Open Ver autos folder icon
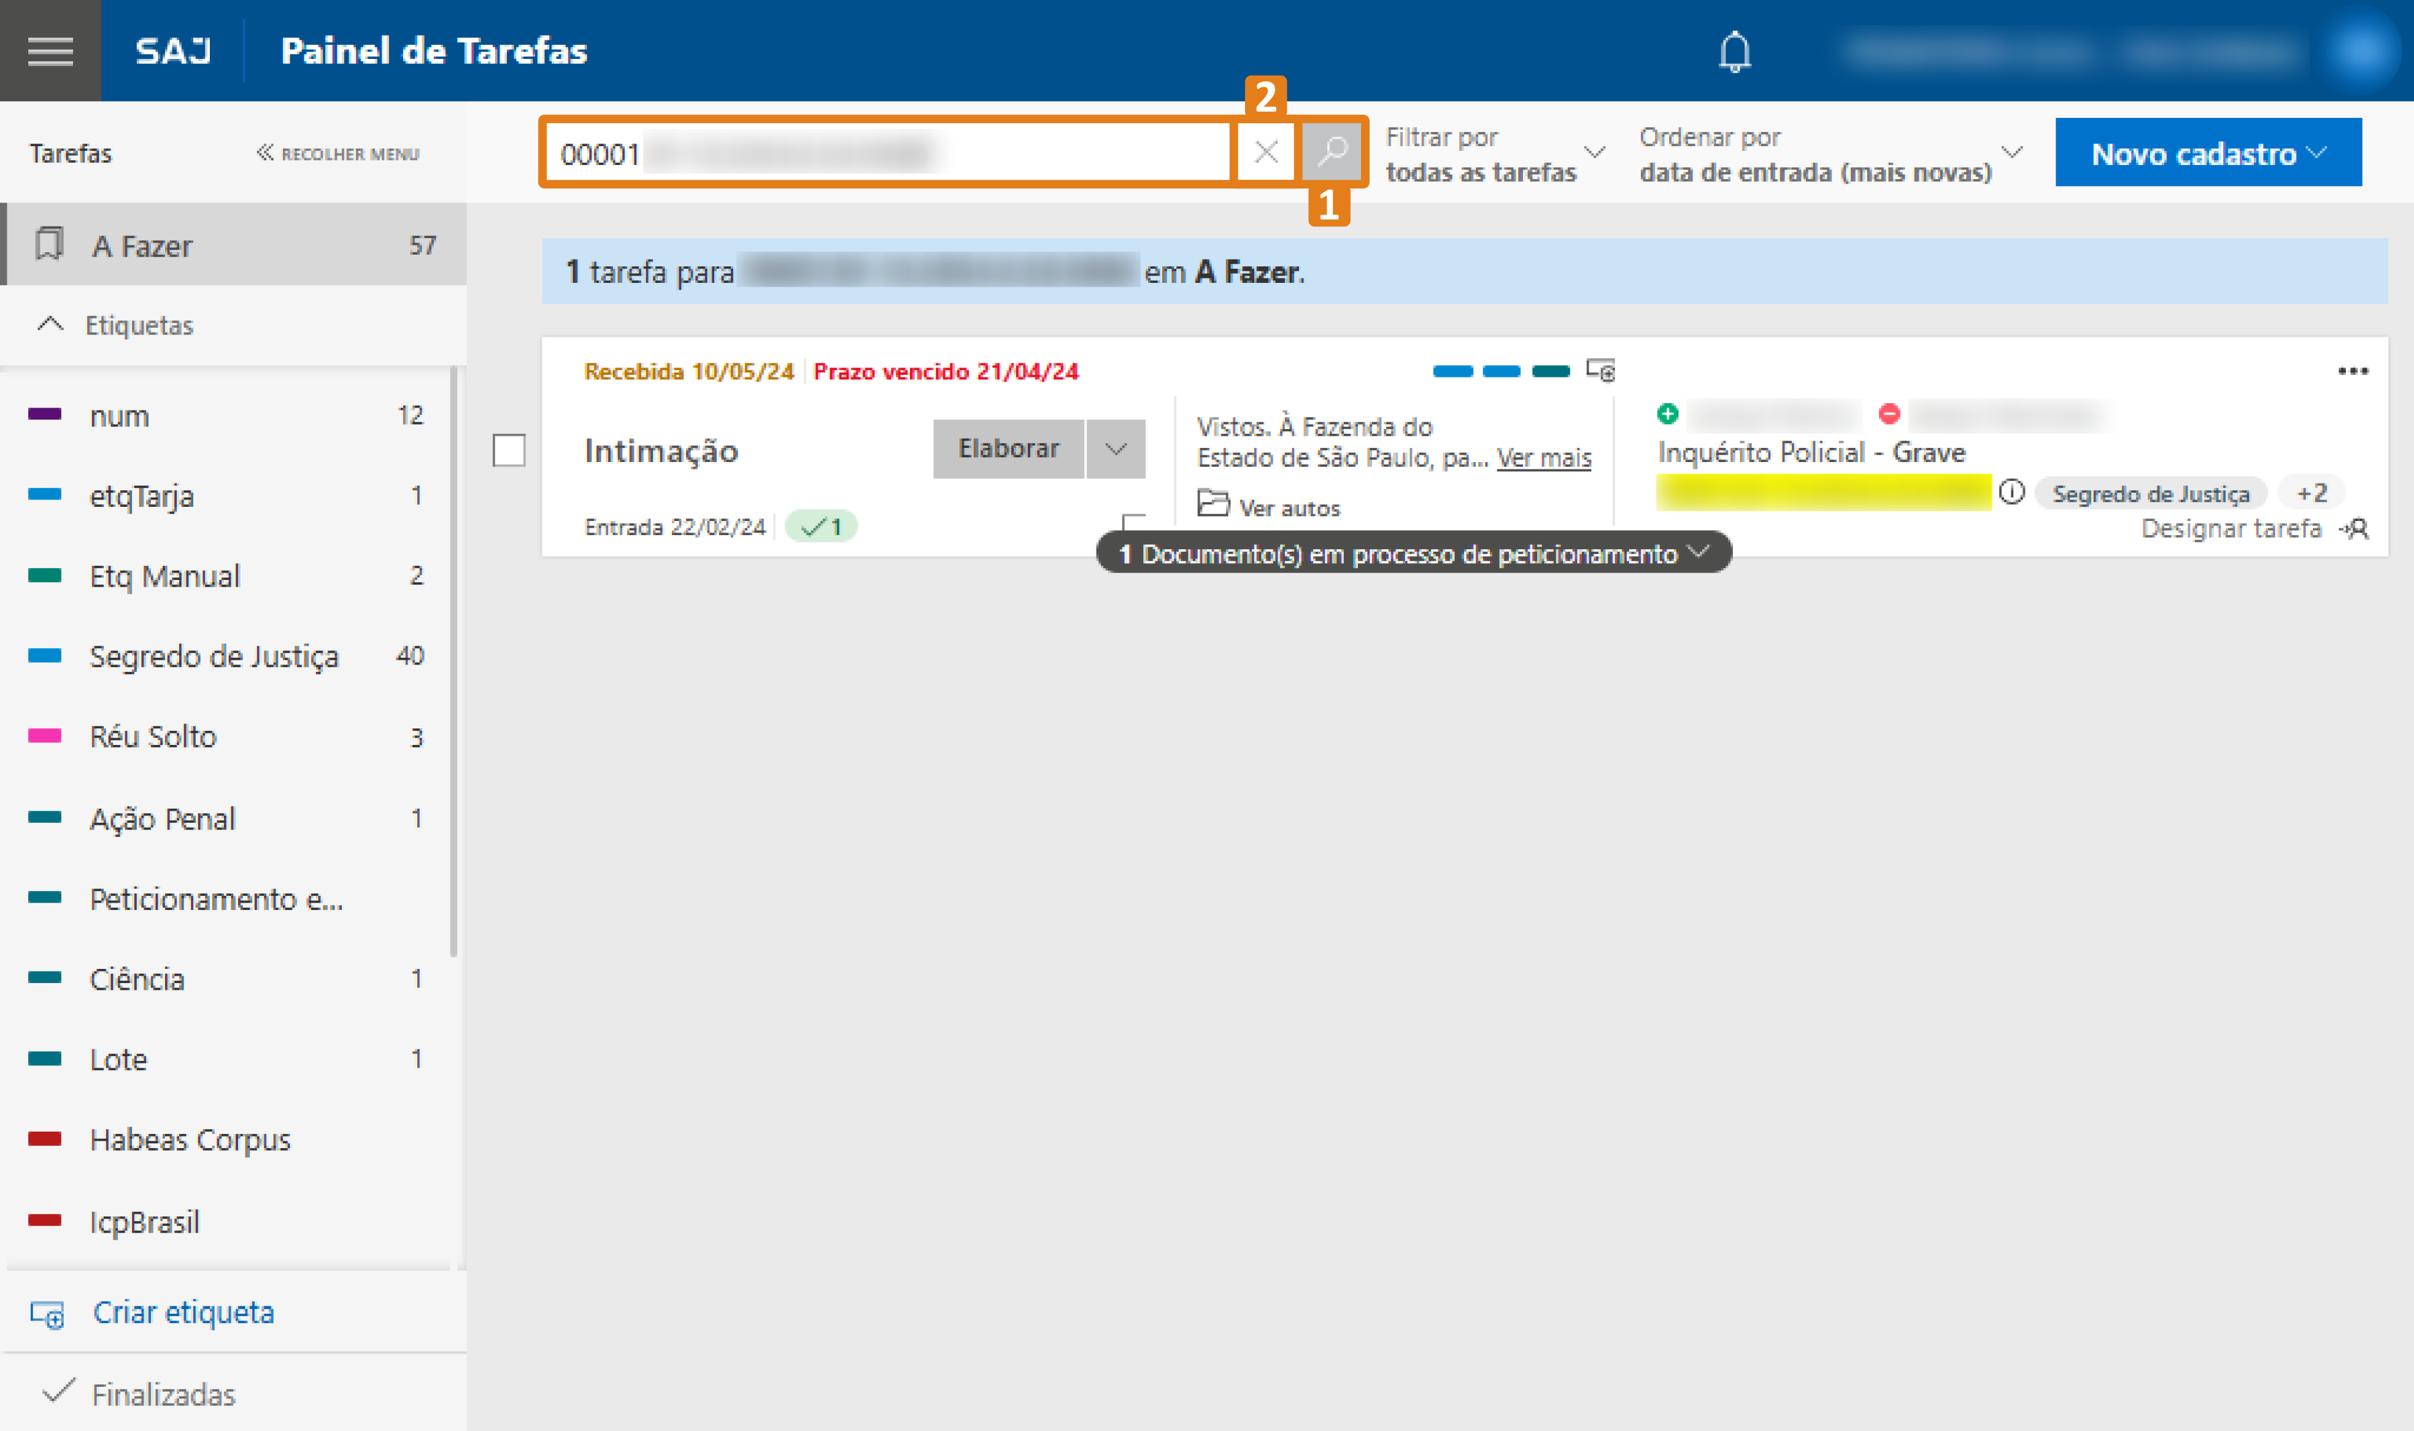Image resolution: width=2414 pixels, height=1431 pixels. tap(1212, 504)
